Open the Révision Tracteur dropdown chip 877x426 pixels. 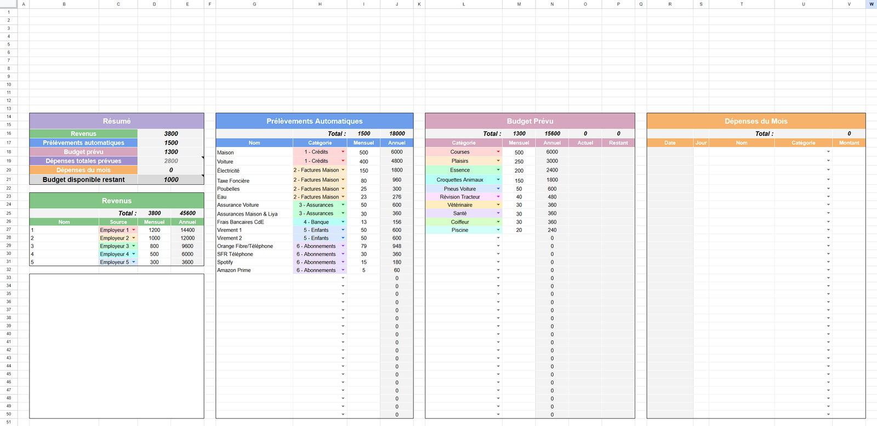pos(498,197)
